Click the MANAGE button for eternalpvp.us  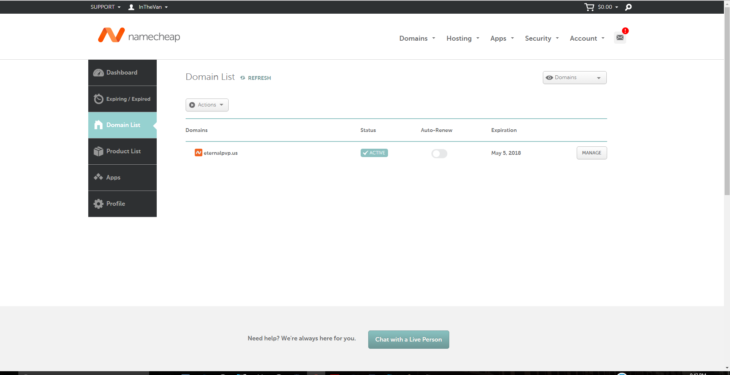[x=592, y=153]
